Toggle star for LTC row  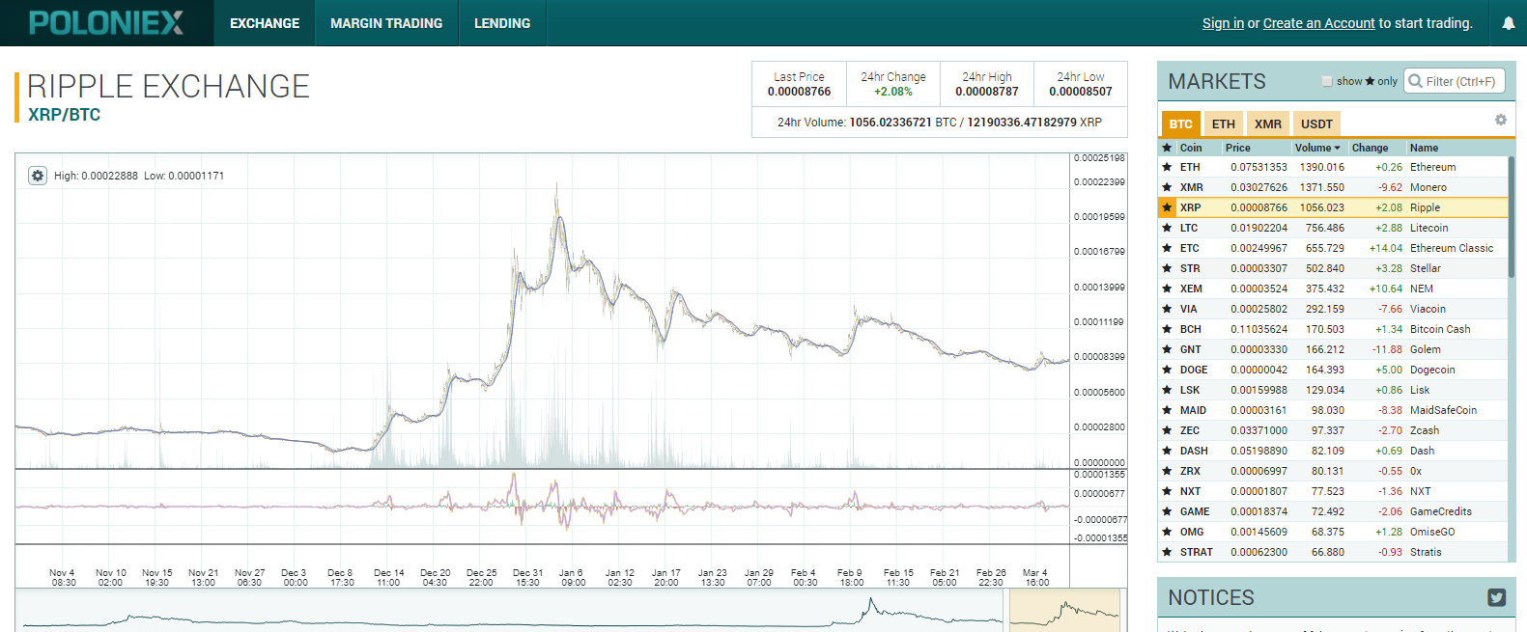[1167, 228]
